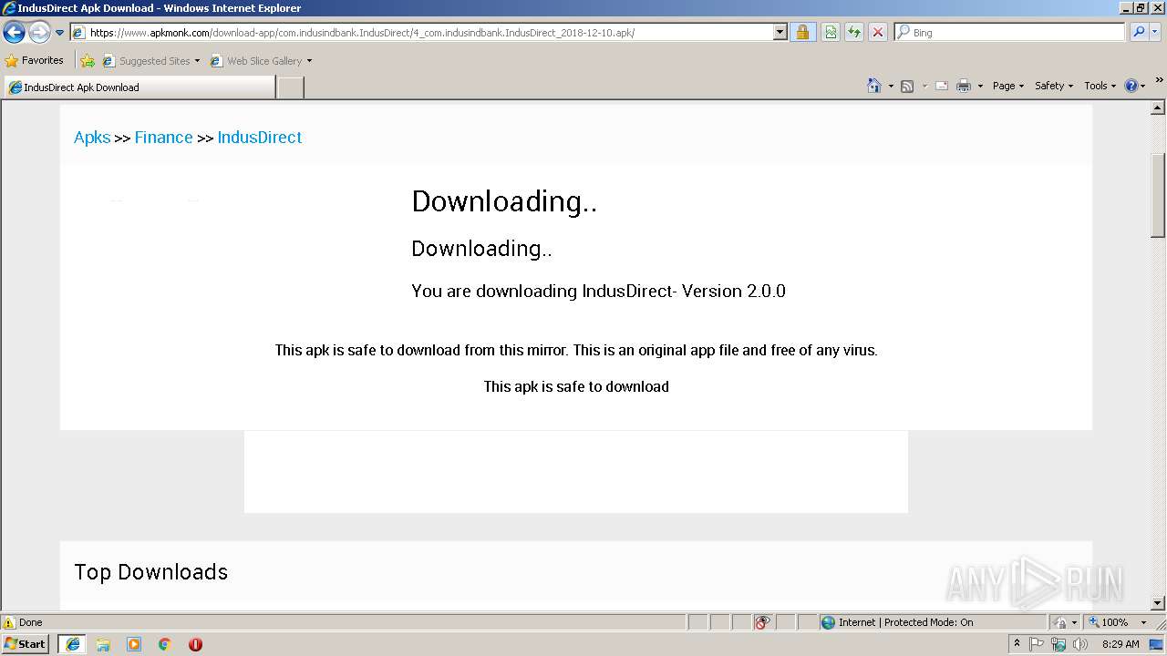
Task: Add to Favorites Bar star icon
Action: 88,61
